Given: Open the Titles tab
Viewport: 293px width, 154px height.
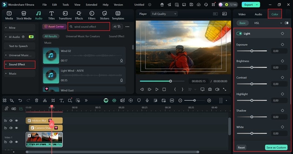Looking at the screenshot, I should click(x=51, y=15).
